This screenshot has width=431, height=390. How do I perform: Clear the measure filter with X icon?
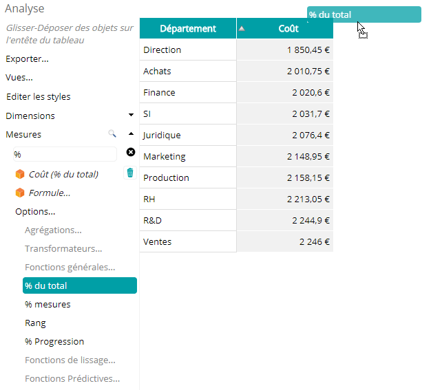pos(131,152)
